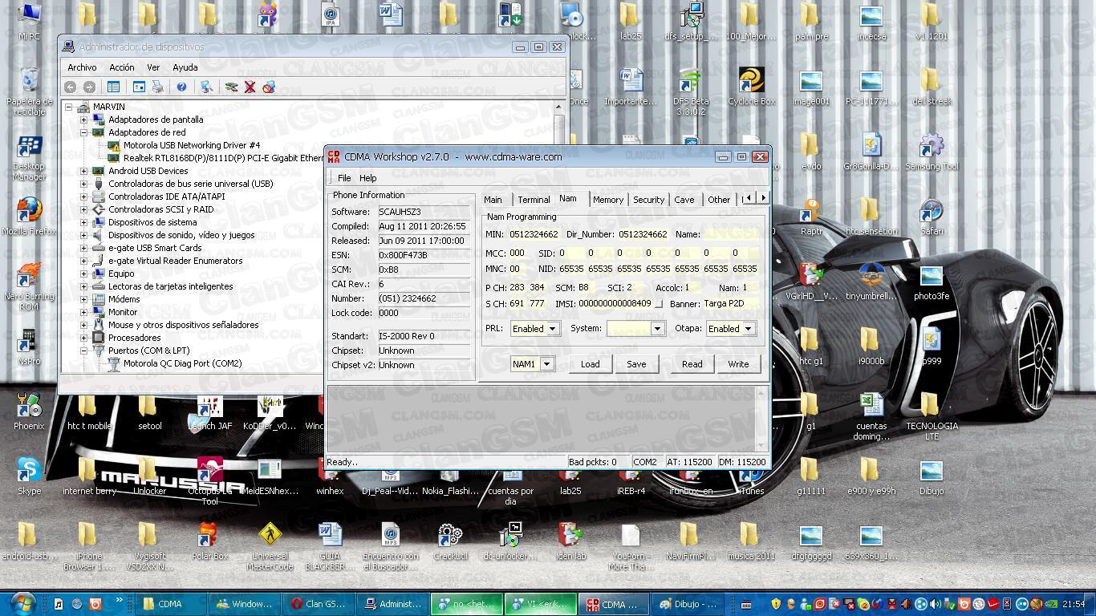Click Lock code field 0000
1096x616 pixels.
pos(423,313)
